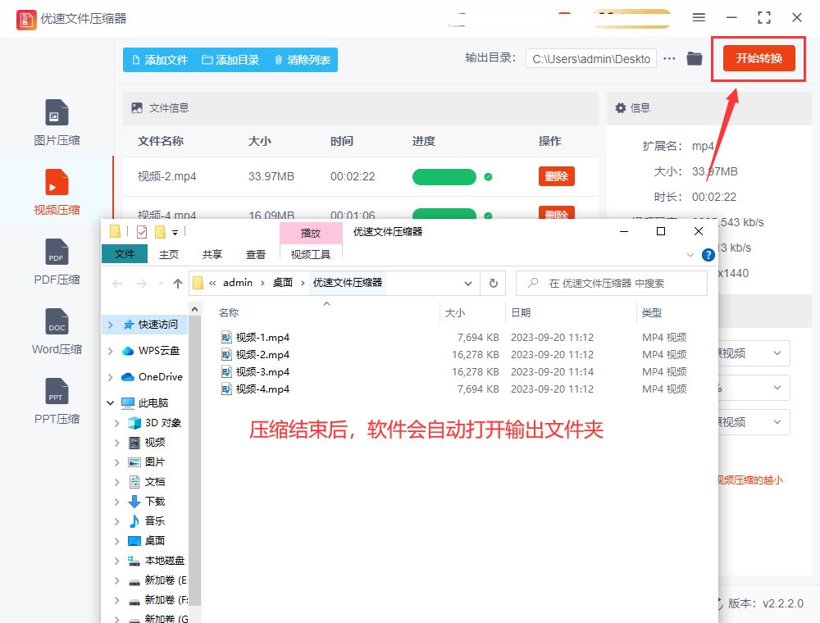Open the 主页 tab in Explorer ribbon
Viewport: 820px width, 623px height.
coord(168,255)
